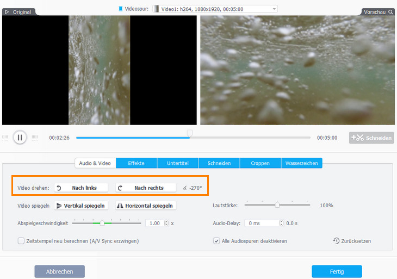Click the Fertig button
The image size is (397, 279).
point(337,271)
